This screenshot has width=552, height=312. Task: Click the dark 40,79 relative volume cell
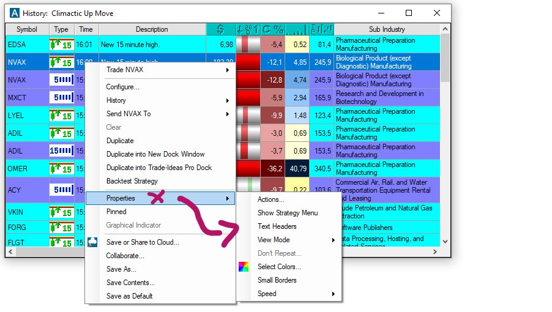coord(297,169)
